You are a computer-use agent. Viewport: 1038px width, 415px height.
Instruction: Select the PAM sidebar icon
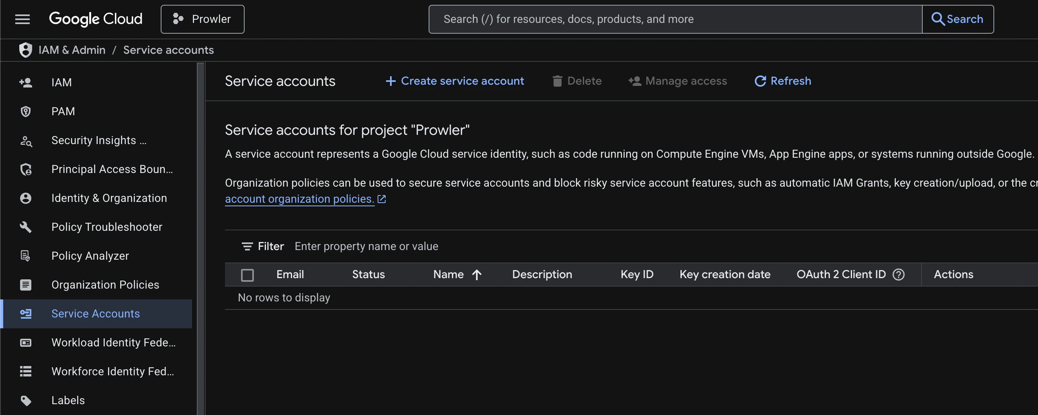tap(25, 111)
